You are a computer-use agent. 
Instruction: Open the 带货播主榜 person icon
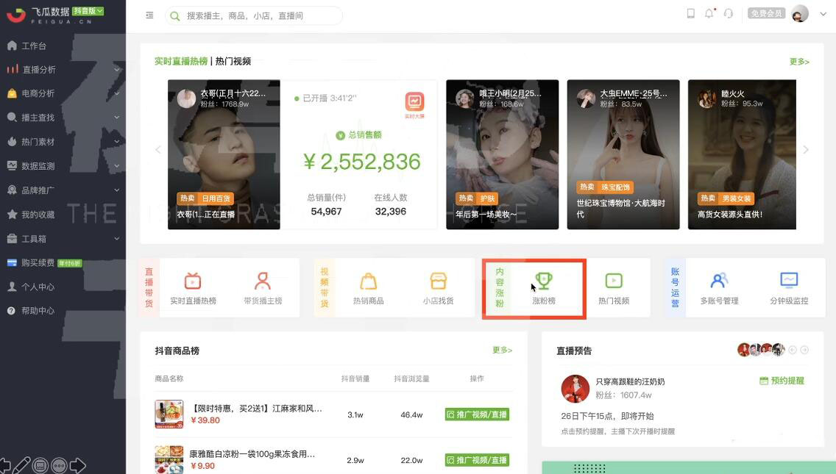(262, 281)
